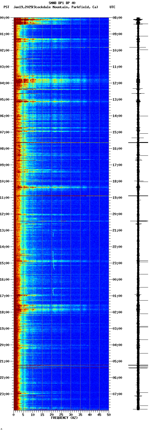150x432 pixels.
Task: Click the frequency axis value '50'
Action: pos(109,415)
